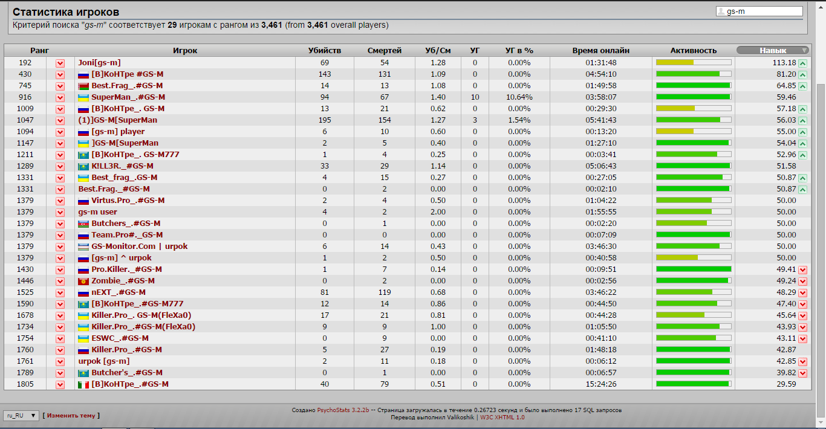This screenshot has width=826, height=429.
Task: Click red down arrow next to skill 49.41
Action: [x=802, y=269]
